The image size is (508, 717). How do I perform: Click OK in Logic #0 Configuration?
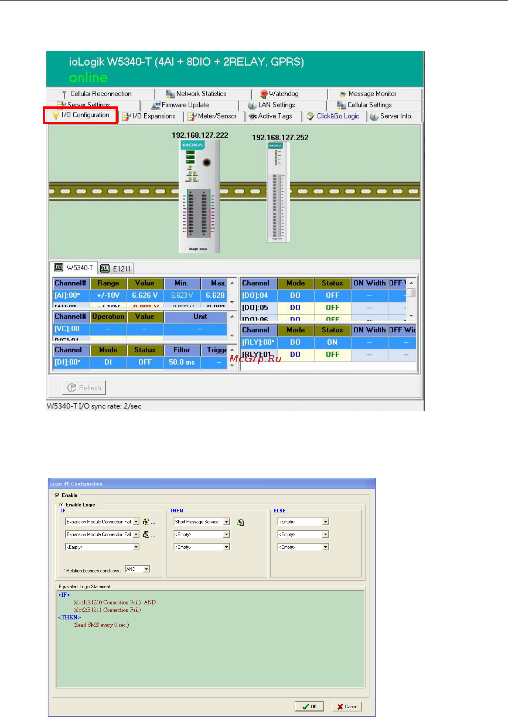pyautogui.click(x=309, y=707)
